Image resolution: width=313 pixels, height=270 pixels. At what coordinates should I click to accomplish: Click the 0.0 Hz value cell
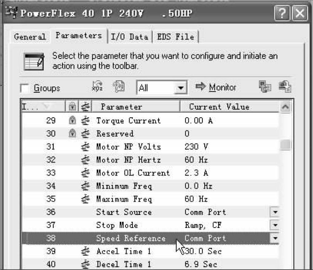pyautogui.click(x=198, y=186)
